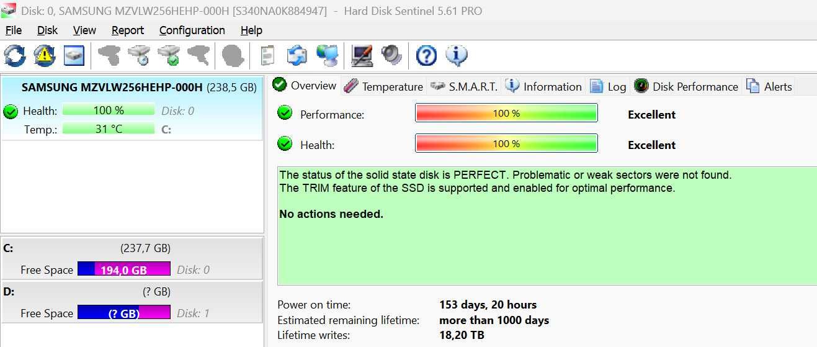Image resolution: width=817 pixels, height=347 pixels.
Task: Click the report document toolbar icon
Action: point(267,56)
